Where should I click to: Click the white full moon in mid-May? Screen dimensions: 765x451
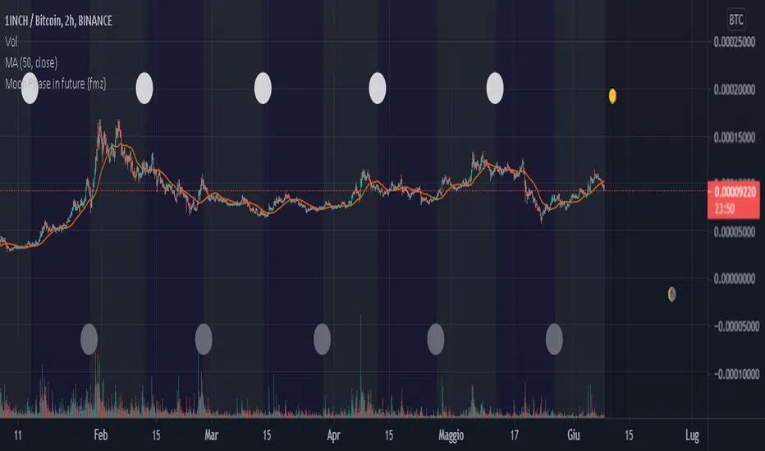[x=496, y=89]
